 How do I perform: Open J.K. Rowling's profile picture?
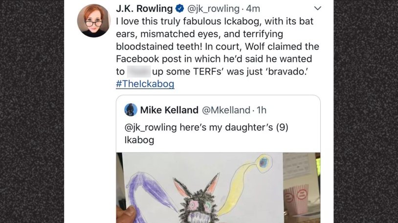pos(93,20)
